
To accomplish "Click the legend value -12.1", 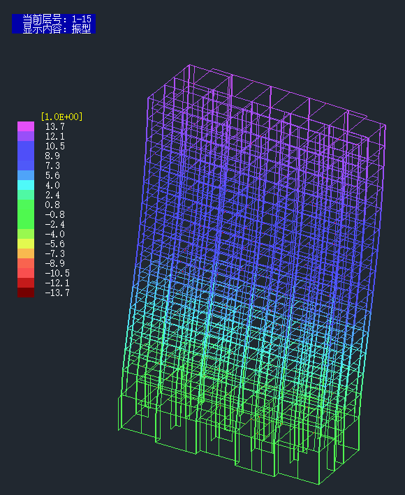I will pos(57,283).
